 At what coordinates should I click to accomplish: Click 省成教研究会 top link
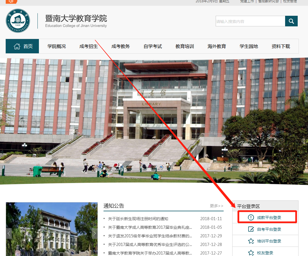click(x=269, y=1)
